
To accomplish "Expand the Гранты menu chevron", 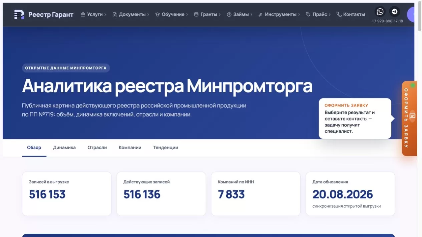I will [220, 15].
